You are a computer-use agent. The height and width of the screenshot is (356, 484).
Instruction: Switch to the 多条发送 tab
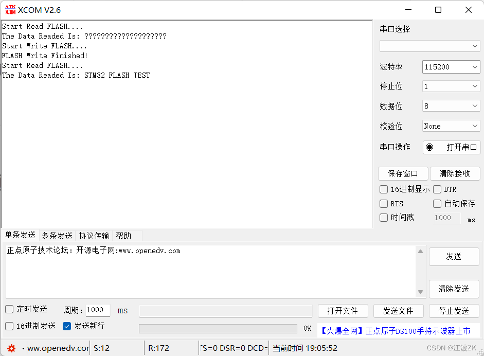[x=57, y=235]
